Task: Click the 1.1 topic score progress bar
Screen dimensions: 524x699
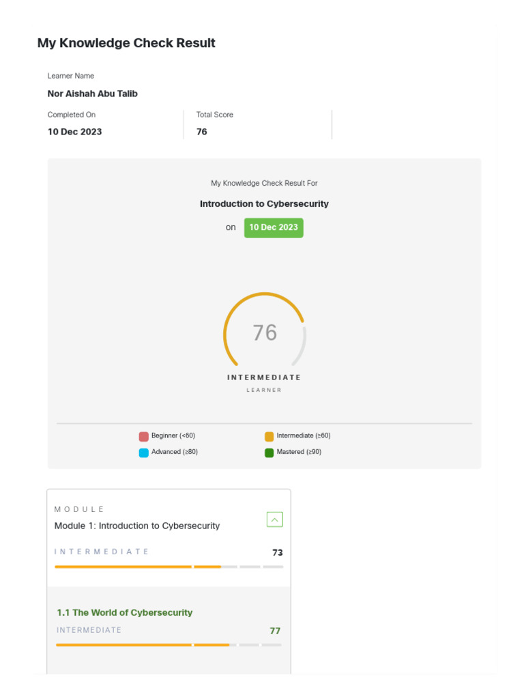Action: pos(169,644)
